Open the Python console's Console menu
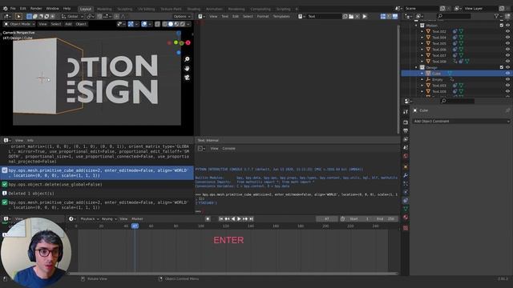 click(228, 148)
